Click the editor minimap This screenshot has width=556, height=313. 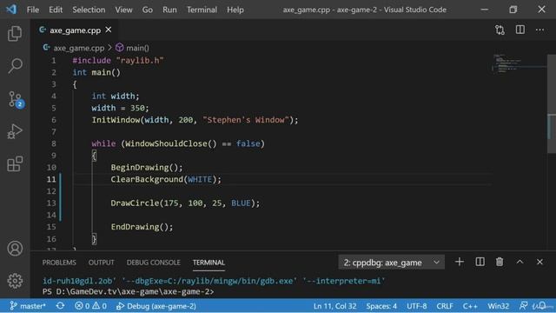point(519,63)
